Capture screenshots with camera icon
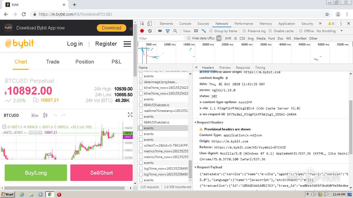 pos(160,31)
